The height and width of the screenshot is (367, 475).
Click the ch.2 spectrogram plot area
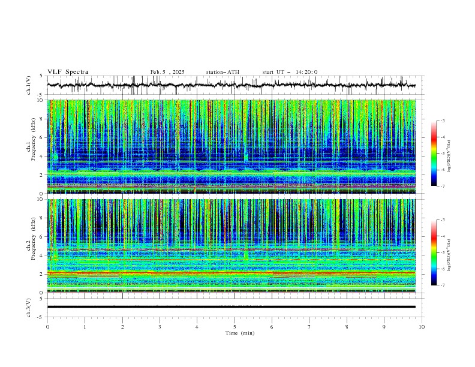click(232, 246)
